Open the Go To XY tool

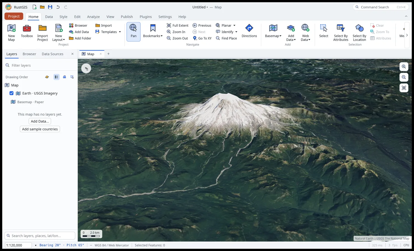202,38
